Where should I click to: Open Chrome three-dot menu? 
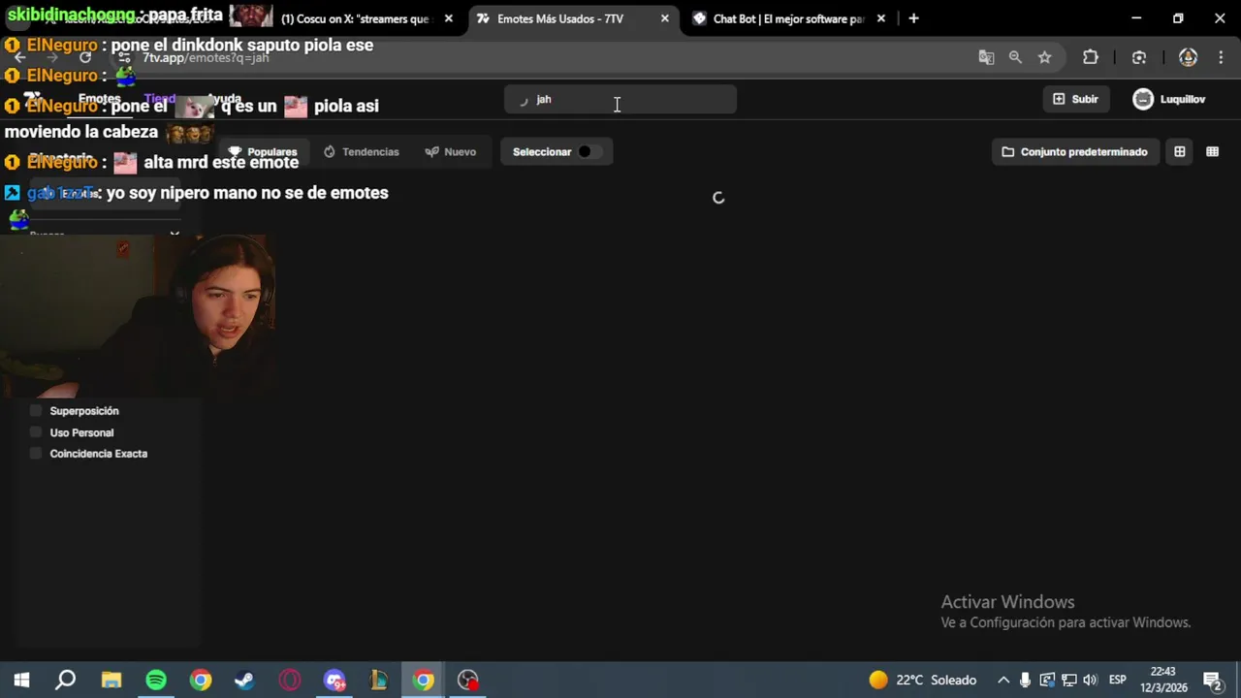pos(1220,57)
